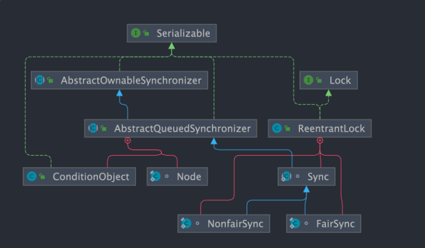Click the static class icon on FairSync

click(295, 223)
